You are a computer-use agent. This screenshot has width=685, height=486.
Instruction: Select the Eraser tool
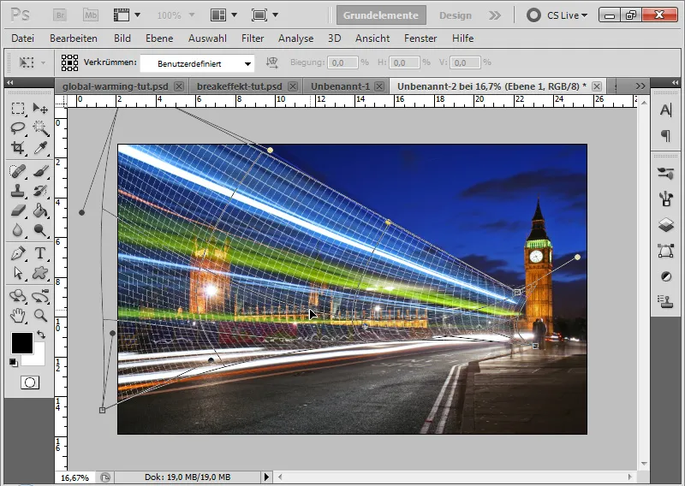click(x=17, y=210)
